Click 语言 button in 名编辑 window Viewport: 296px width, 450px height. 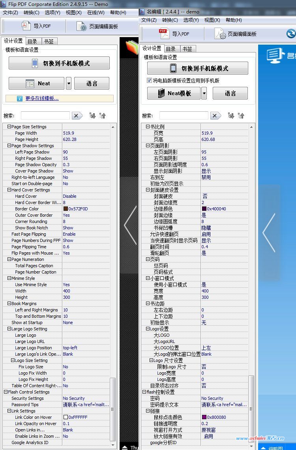[x=230, y=93]
